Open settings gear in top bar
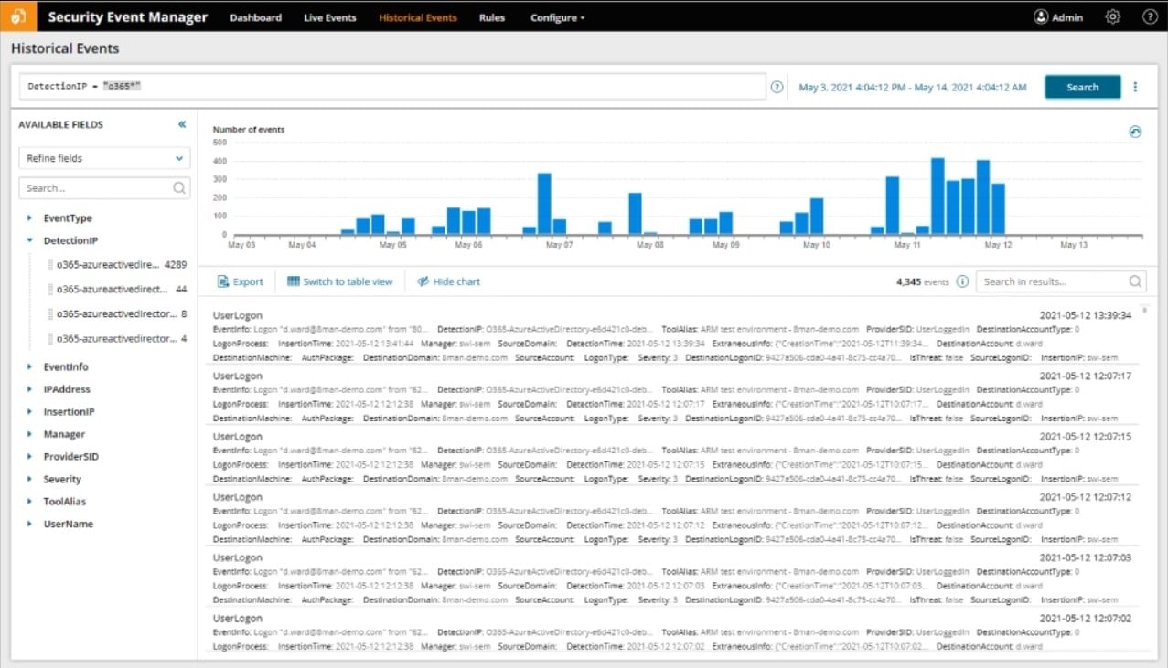The height and width of the screenshot is (668, 1168). coord(1112,16)
